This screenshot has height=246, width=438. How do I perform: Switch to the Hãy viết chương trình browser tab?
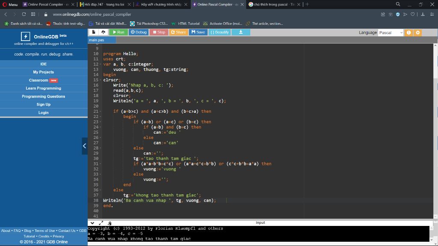click(161, 4)
